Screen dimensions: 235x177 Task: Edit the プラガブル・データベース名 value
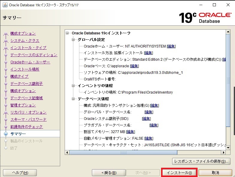[154, 125]
